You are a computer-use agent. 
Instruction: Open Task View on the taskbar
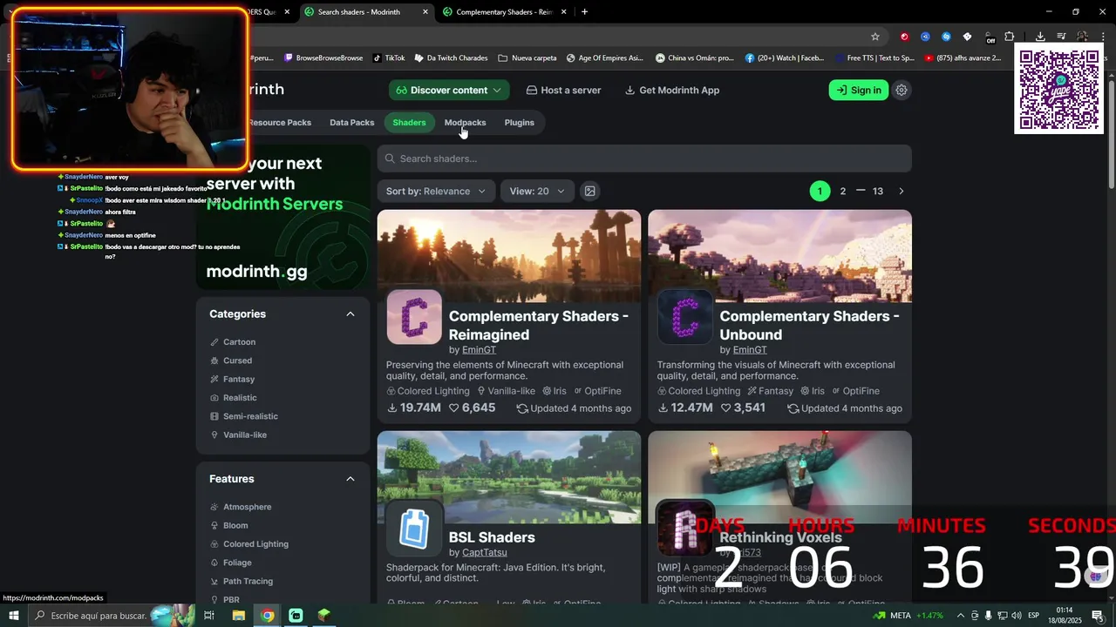coord(209,616)
